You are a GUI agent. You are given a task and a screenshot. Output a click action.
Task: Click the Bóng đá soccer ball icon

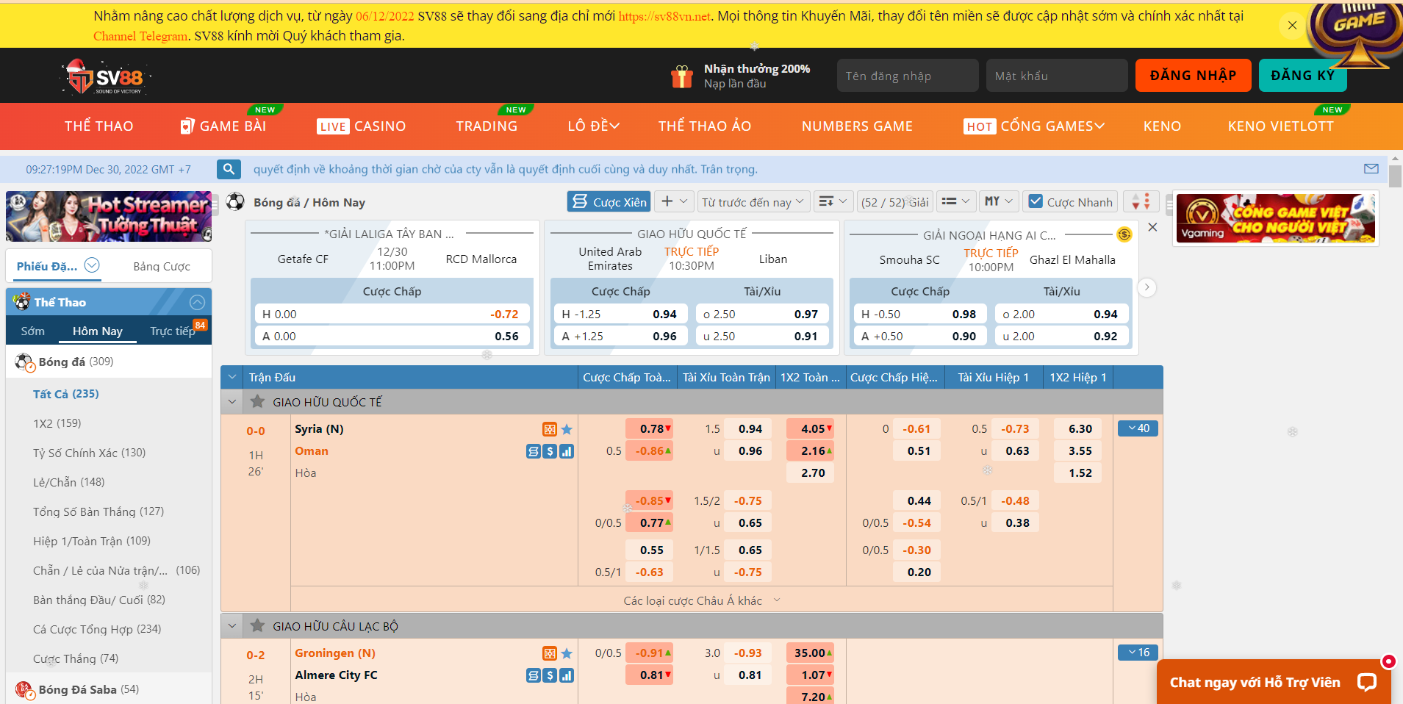(x=235, y=201)
